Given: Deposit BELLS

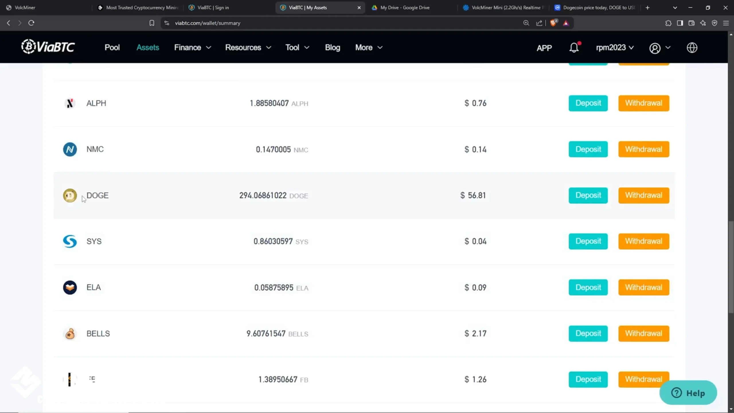Looking at the screenshot, I should (588, 334).
